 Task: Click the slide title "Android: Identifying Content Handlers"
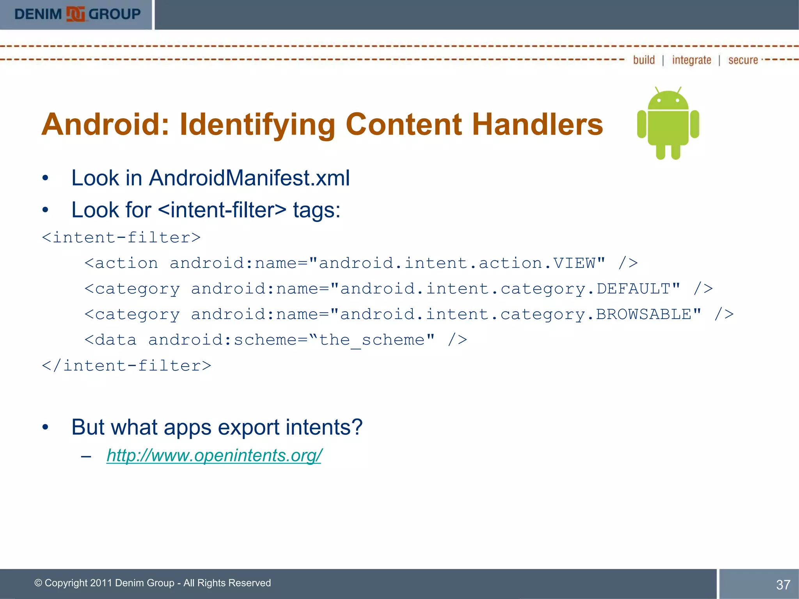coord(322,124)
